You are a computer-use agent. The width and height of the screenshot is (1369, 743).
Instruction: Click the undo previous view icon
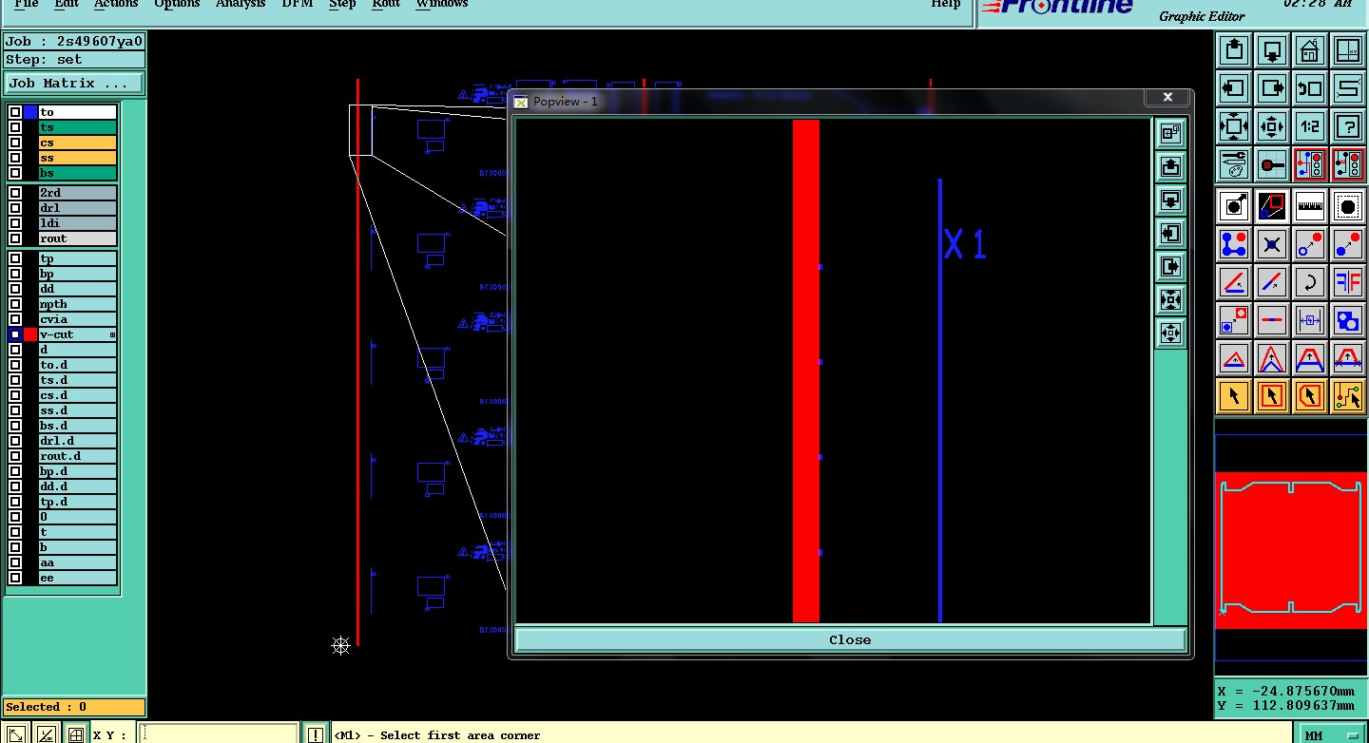(1310, 88)
